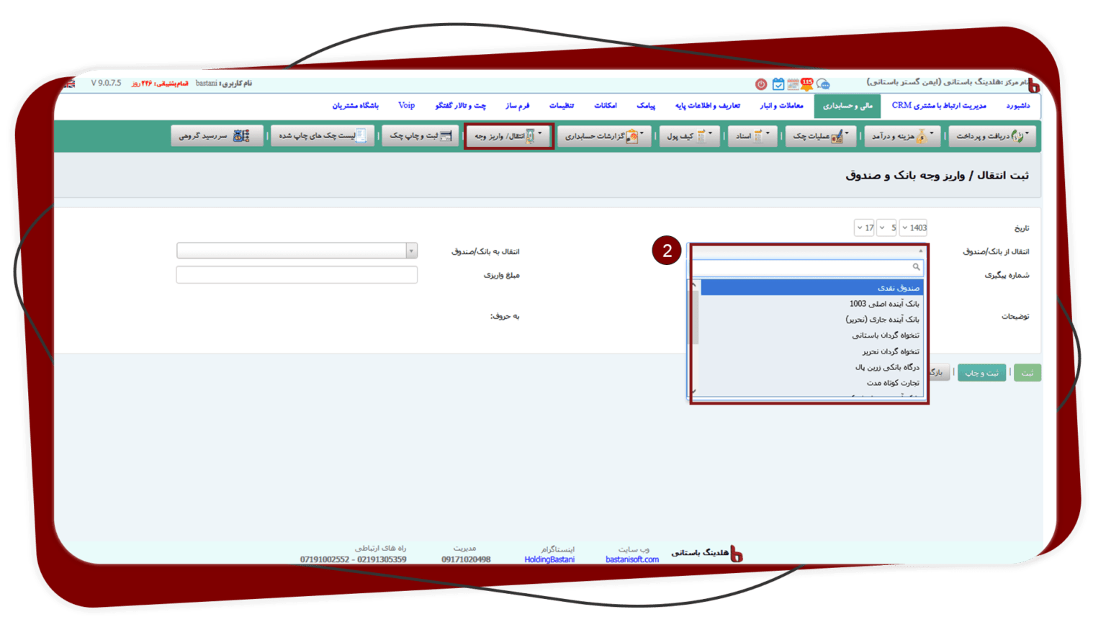1106x622 pixels.
Task: Select مالی و حسابداری tab
Action: [x=848, y=106]
